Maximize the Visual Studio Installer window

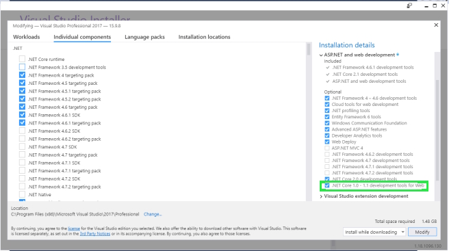435,5
